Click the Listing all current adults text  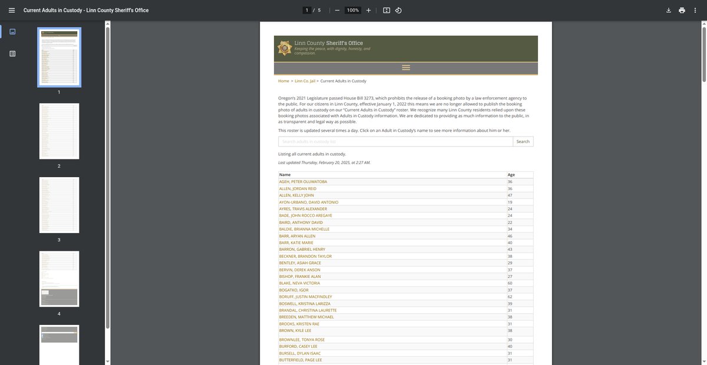click(x=312, y=154)
